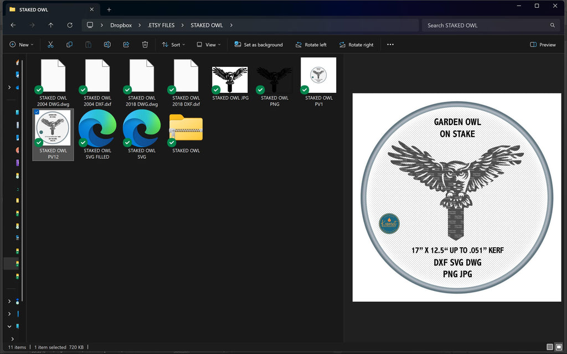
Task: Switch to details view icon in status bar
Action: tap(550, 347)
